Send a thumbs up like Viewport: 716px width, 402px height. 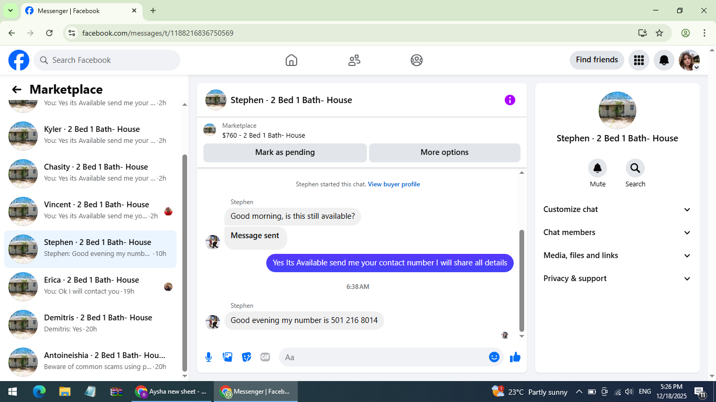[515, 357]
